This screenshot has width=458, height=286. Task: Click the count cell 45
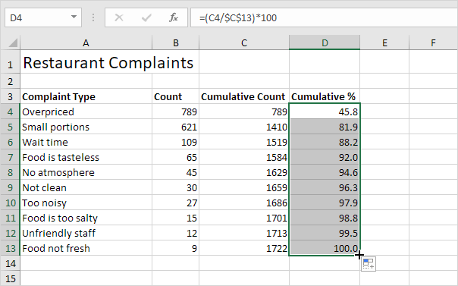pos(176,172)
